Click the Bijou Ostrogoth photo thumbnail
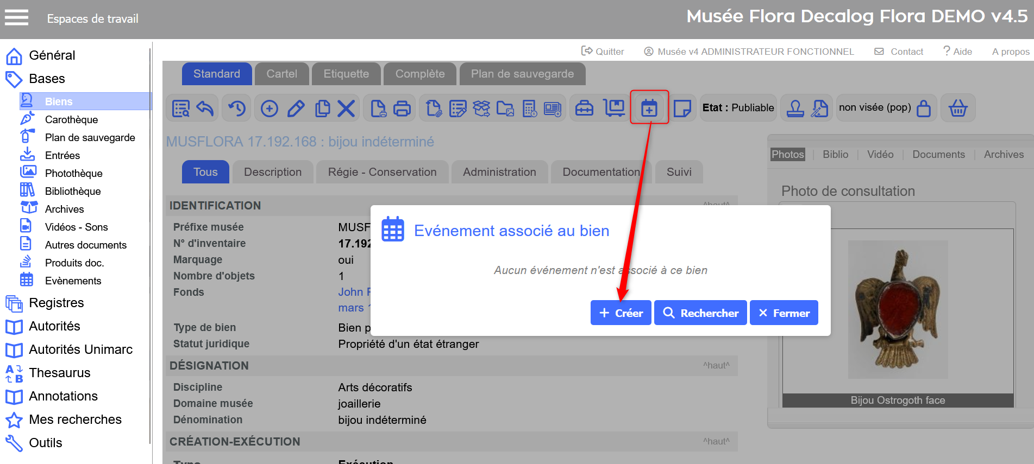The width and height of the screenshot is (1034, 464). click(x=898, y=309)
